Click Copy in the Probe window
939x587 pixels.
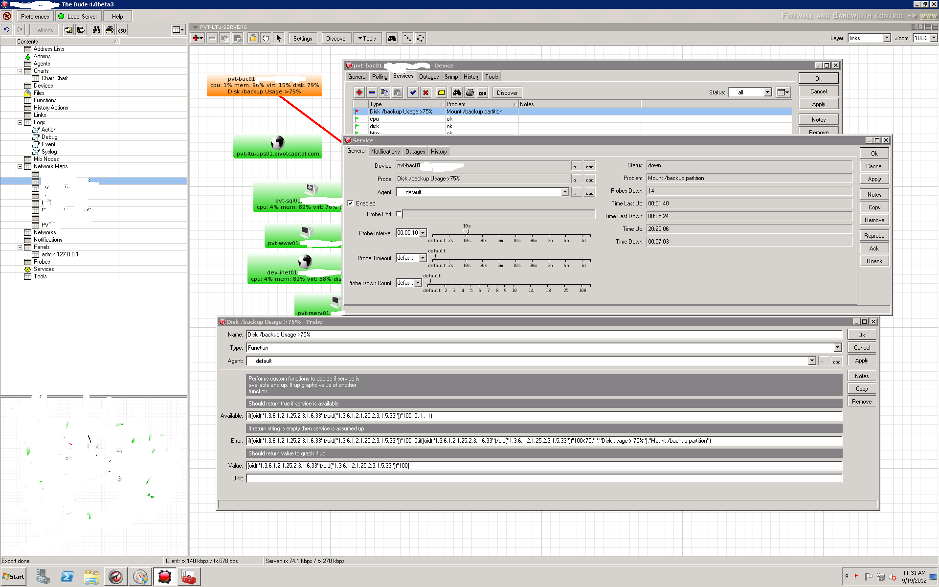click(x=862, y=389)
